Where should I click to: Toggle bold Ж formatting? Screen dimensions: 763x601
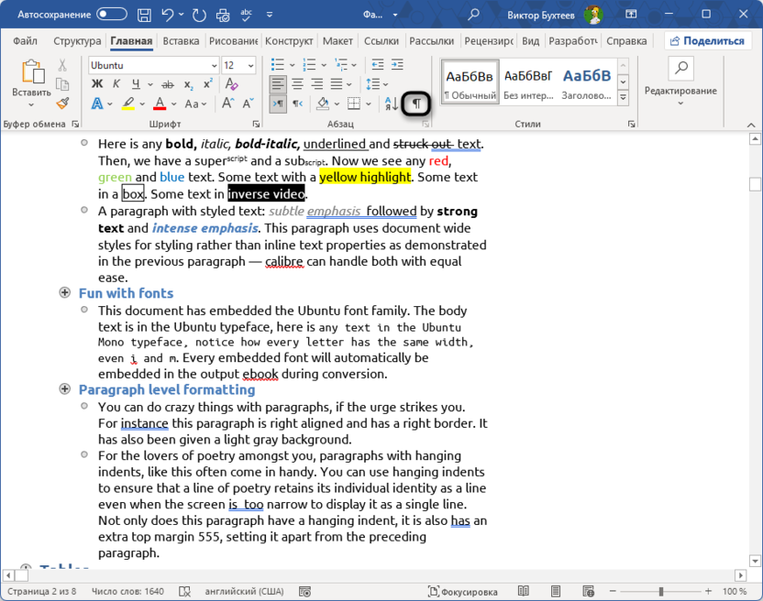(x=97, y=84)
